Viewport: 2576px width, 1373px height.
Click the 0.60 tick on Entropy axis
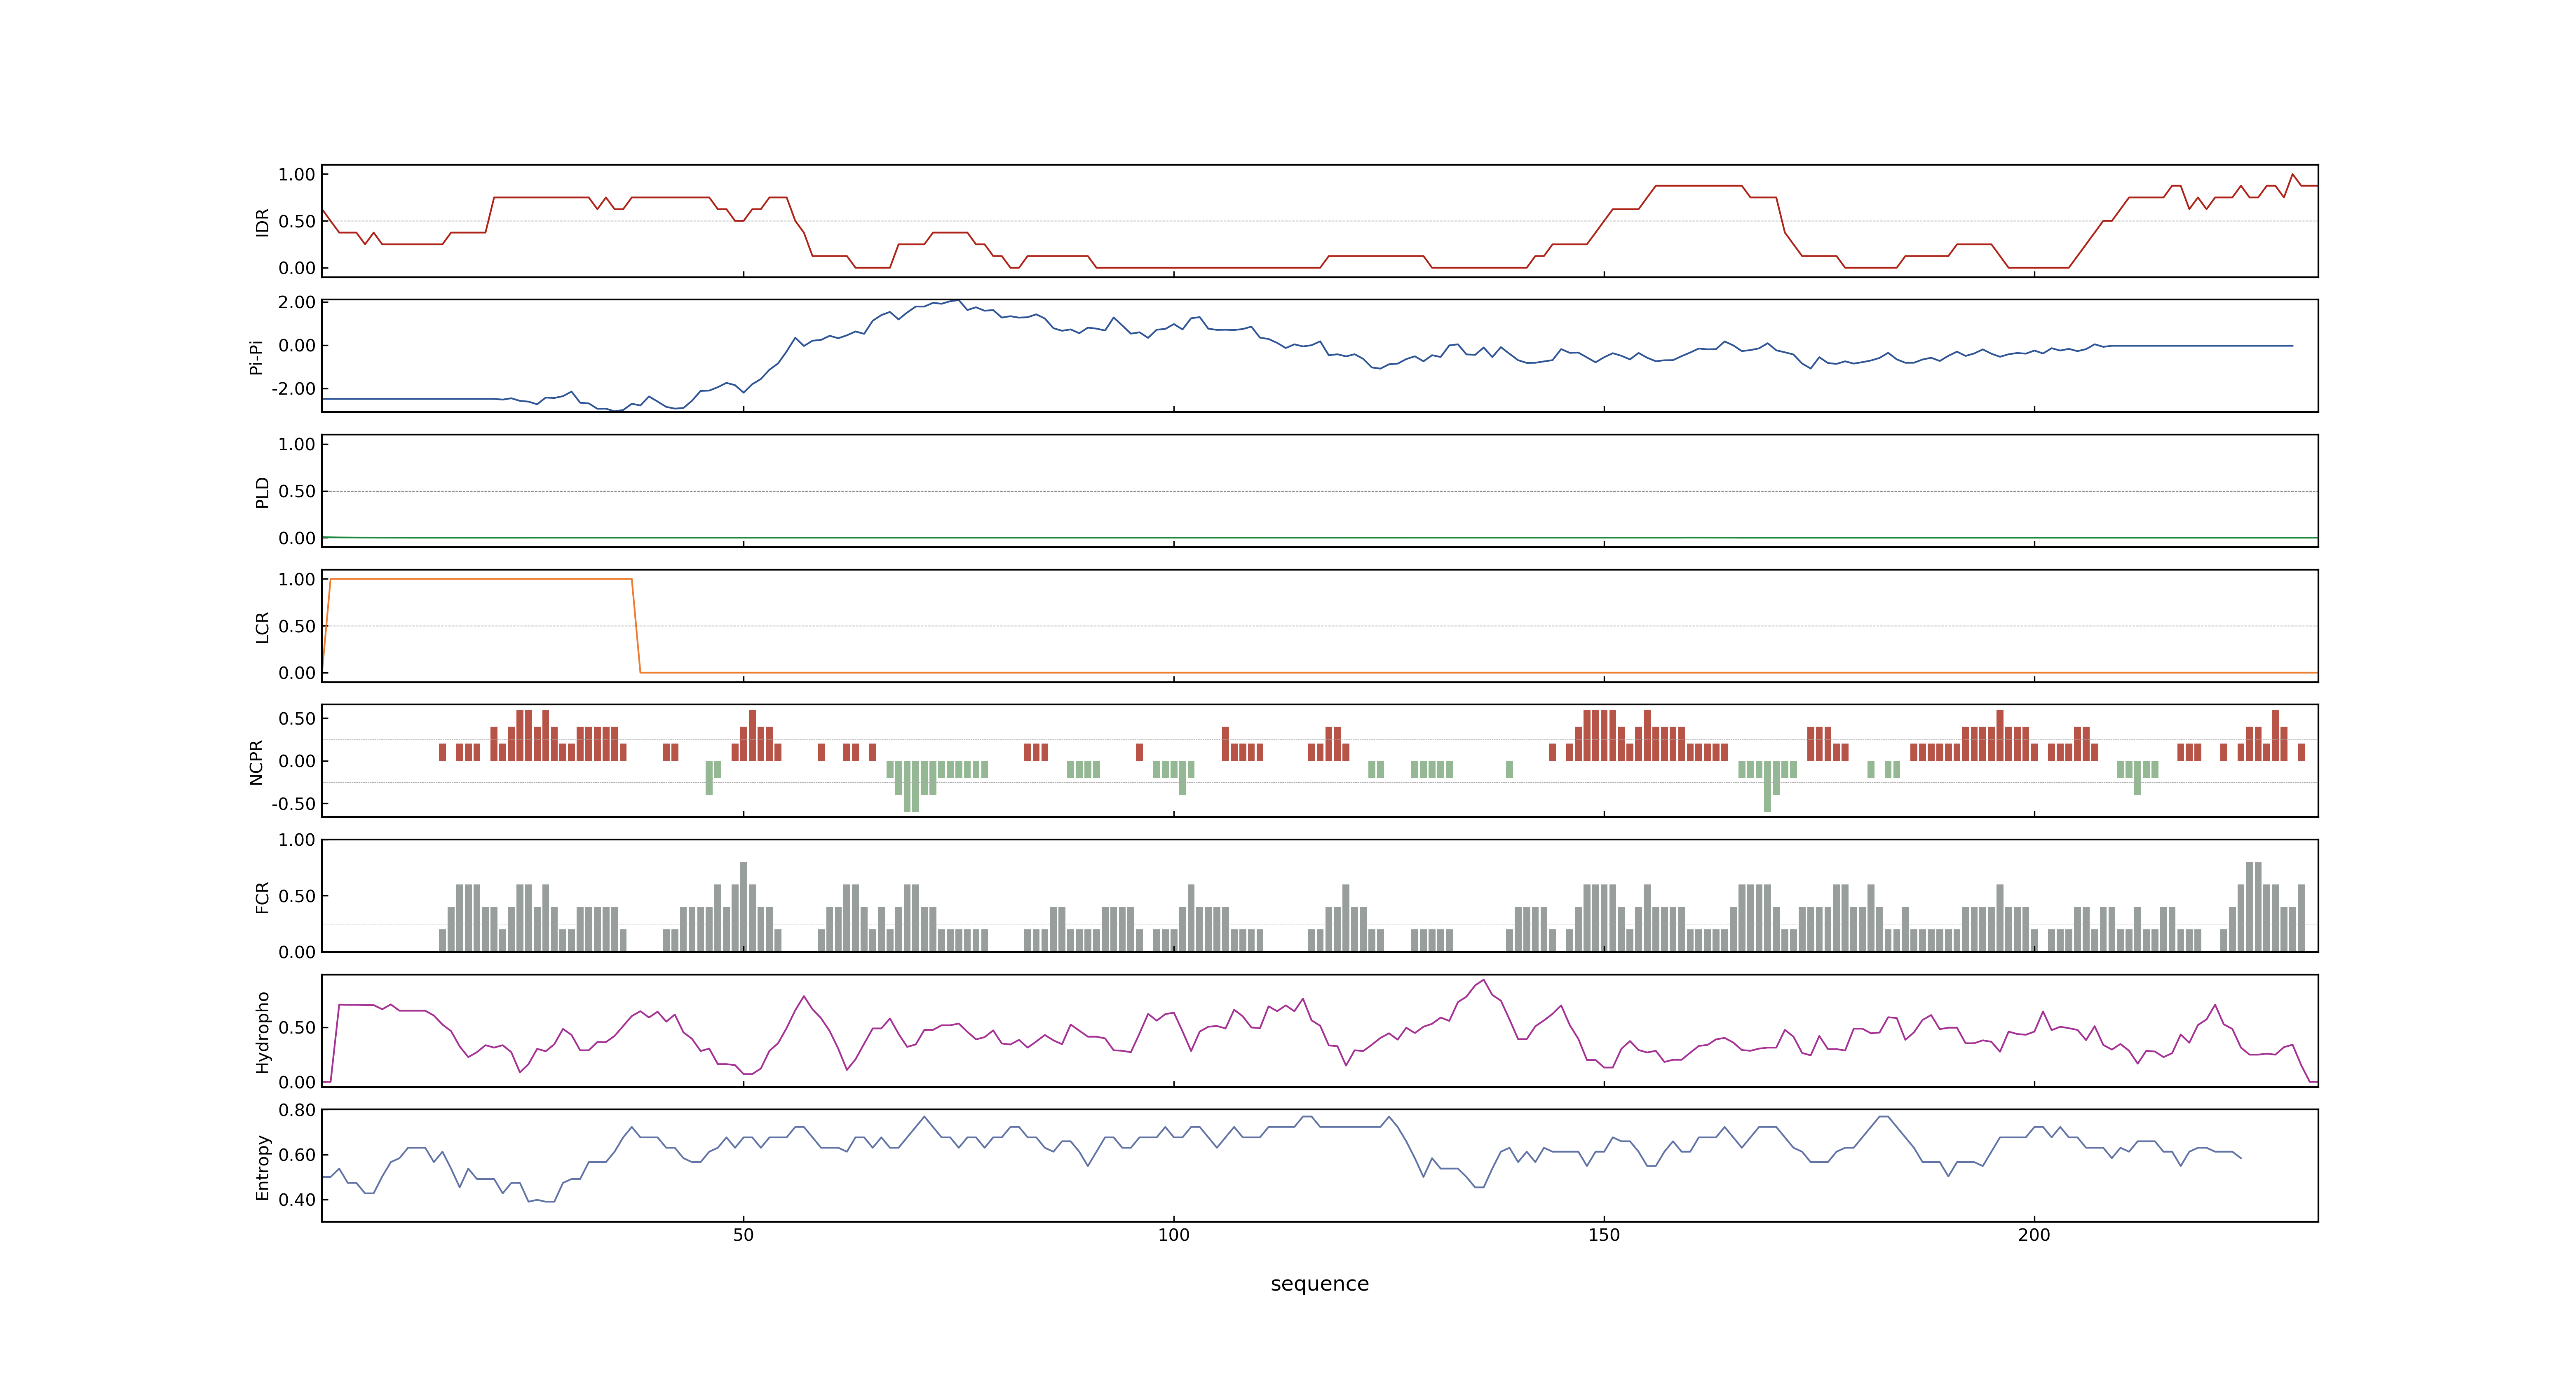[x=297, y=1155]
